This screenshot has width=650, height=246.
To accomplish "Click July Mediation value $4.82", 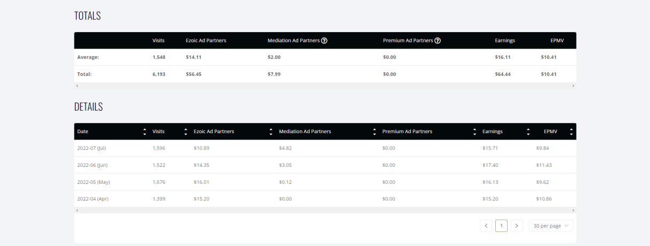I will (285, 148).
